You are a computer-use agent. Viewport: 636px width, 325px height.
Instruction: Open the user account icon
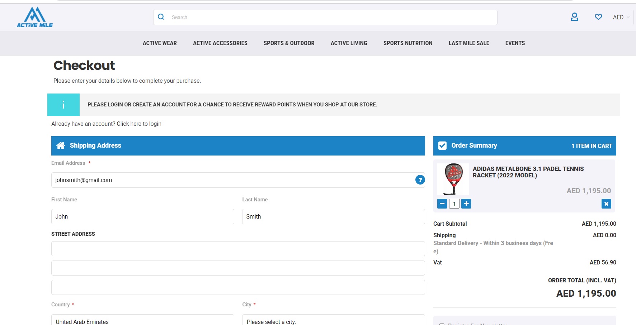pyautogui.click(x=574, y=17)
